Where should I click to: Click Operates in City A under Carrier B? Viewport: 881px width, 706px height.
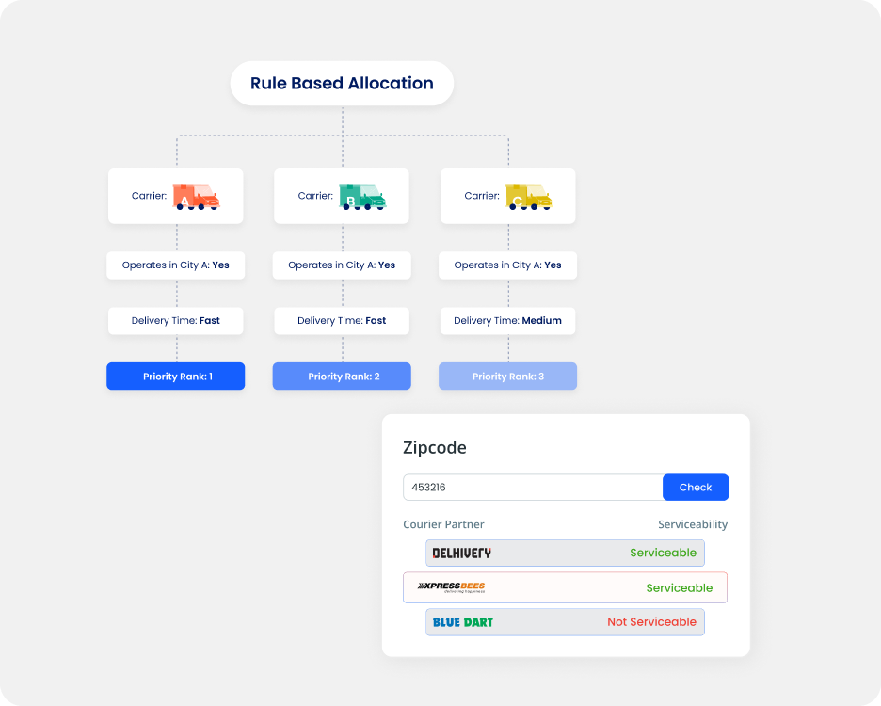[342, 265]
